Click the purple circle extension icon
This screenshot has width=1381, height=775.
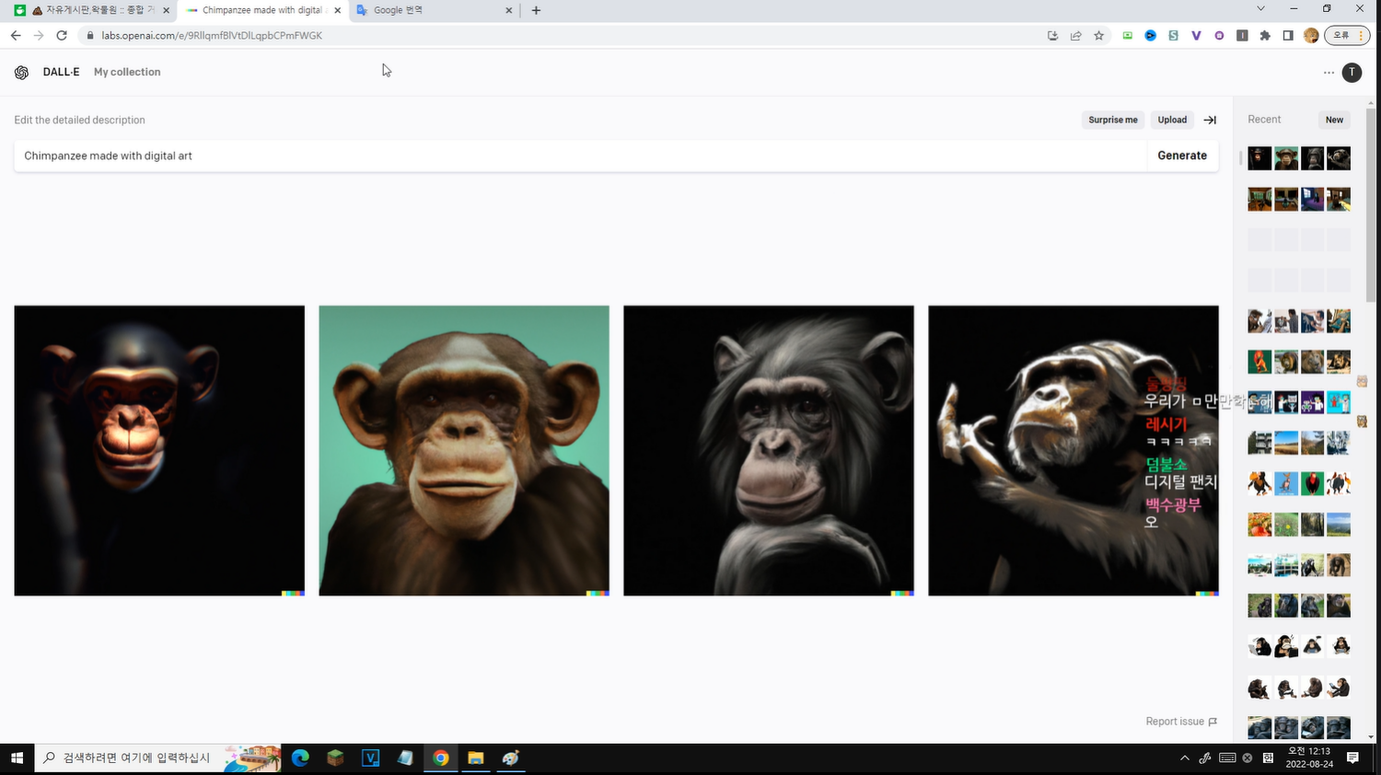coord(1219,36)
